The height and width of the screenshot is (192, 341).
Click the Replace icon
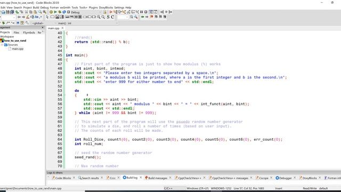[x=45, y=12]
